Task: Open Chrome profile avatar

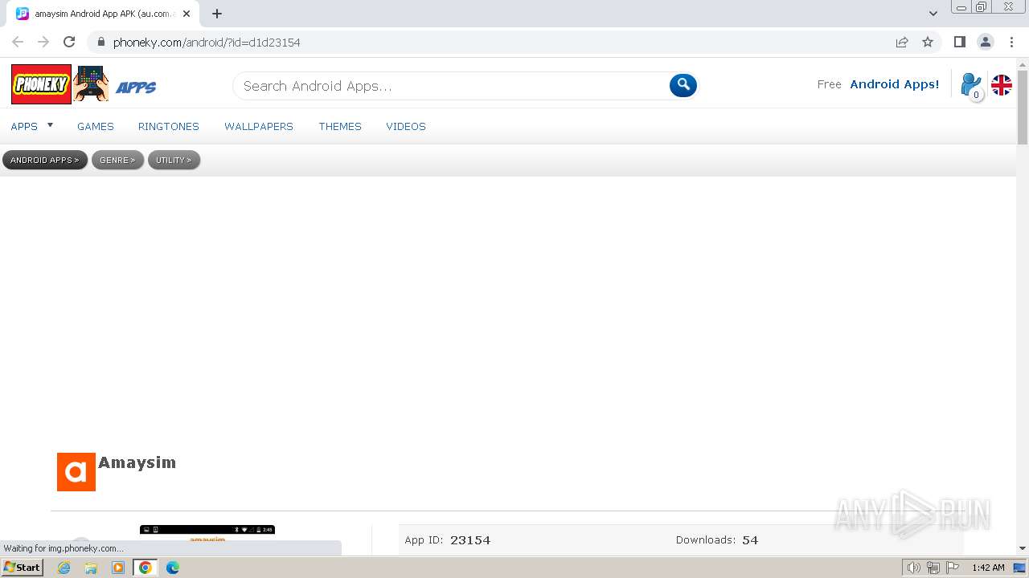Action: point(985,42)
